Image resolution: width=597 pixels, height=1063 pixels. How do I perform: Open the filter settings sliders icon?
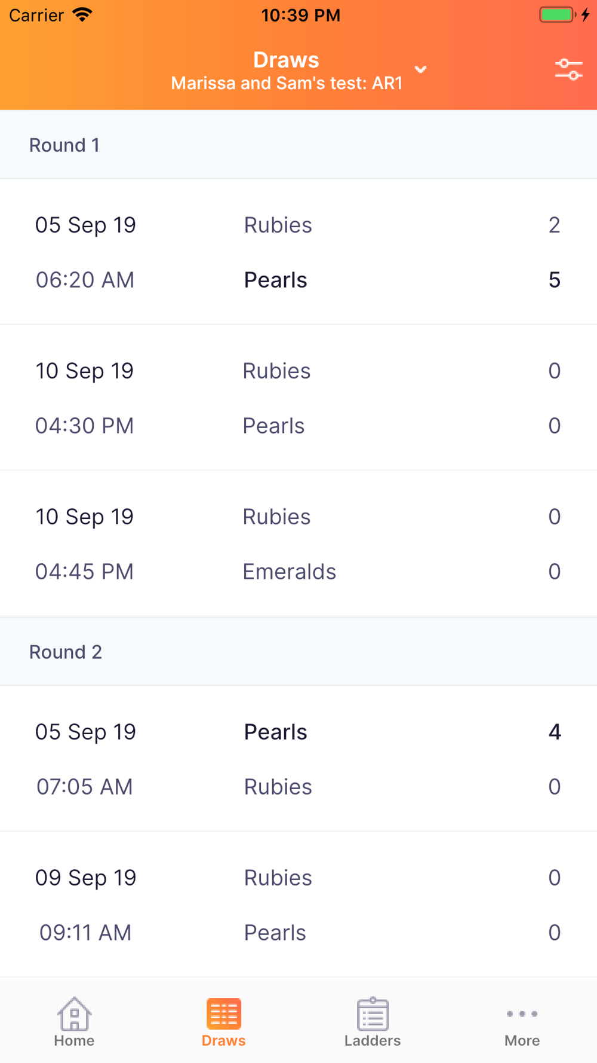pos(568,69)
